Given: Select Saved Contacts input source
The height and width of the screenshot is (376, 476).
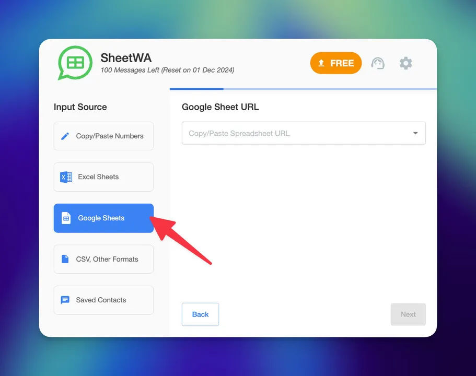Looking at the screenshot, I should [103, 300].
